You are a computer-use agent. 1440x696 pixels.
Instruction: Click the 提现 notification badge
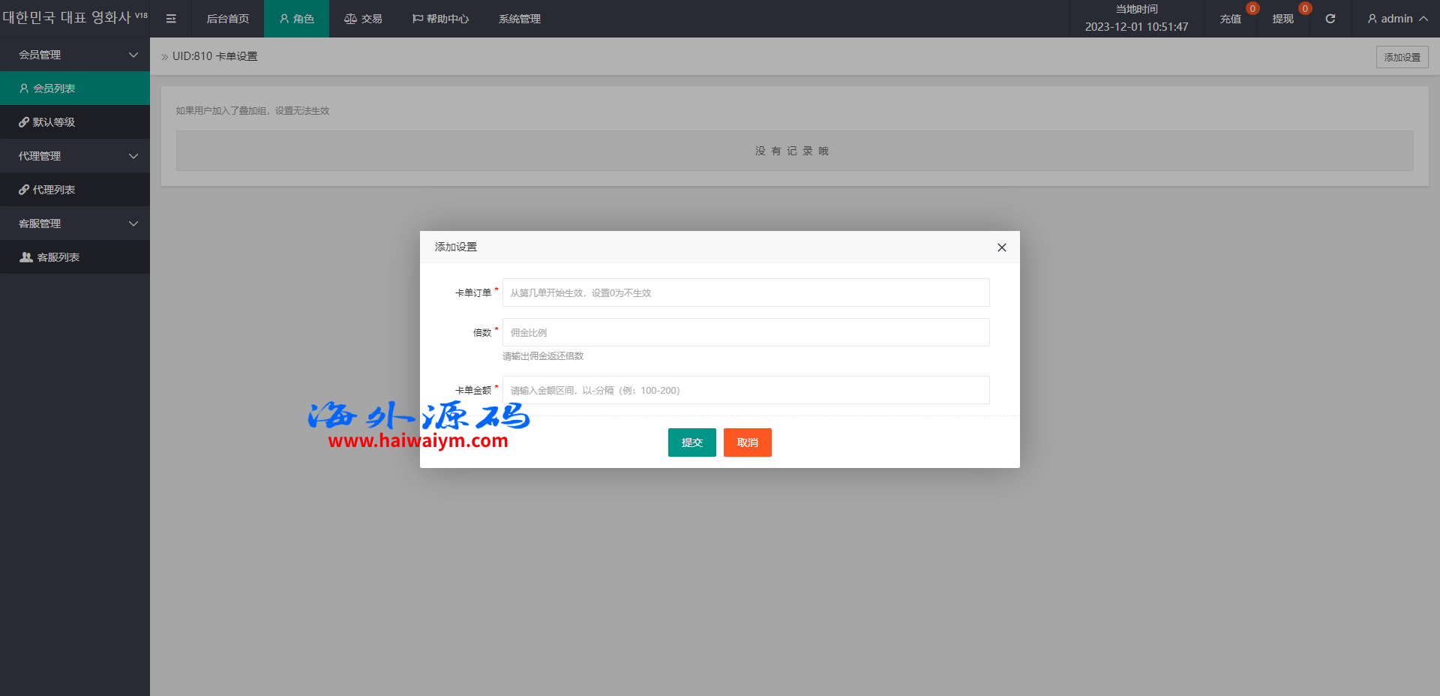1304,9
